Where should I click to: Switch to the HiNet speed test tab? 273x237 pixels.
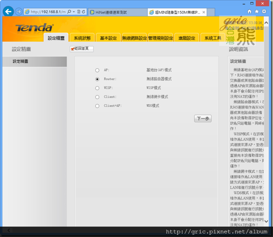point(118,12)
